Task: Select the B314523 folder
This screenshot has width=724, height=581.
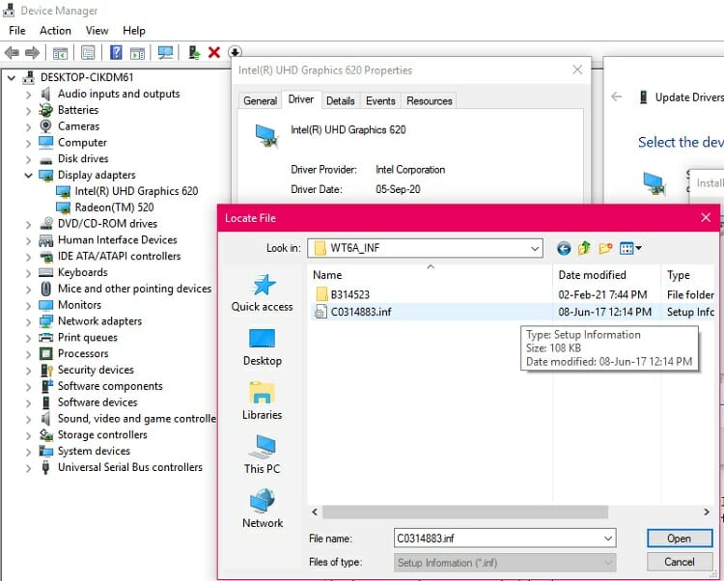Action: pyautogui.click(x=350, y=295)
